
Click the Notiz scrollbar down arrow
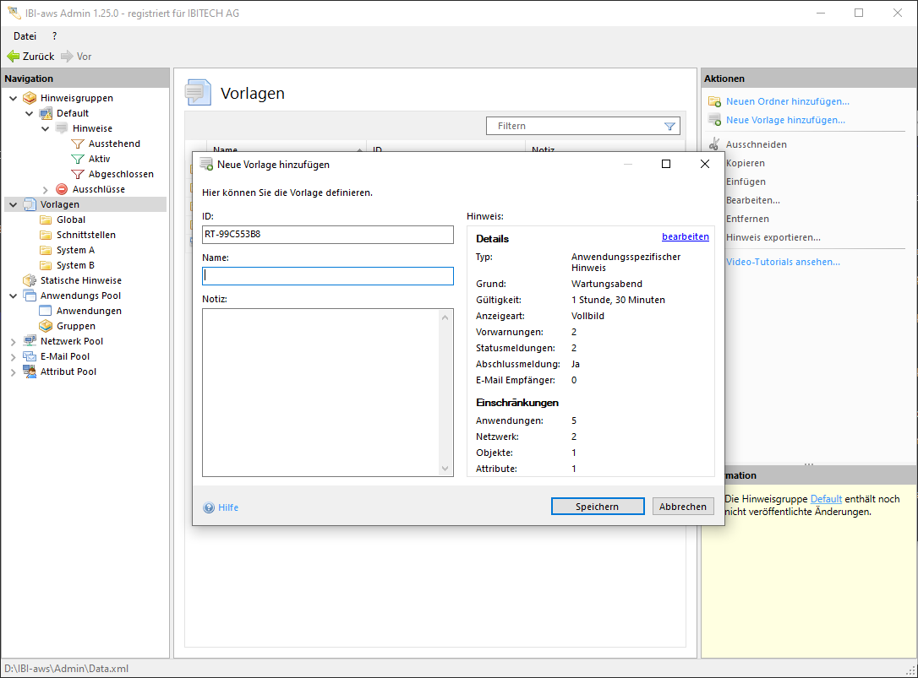[x=446, y=469]
